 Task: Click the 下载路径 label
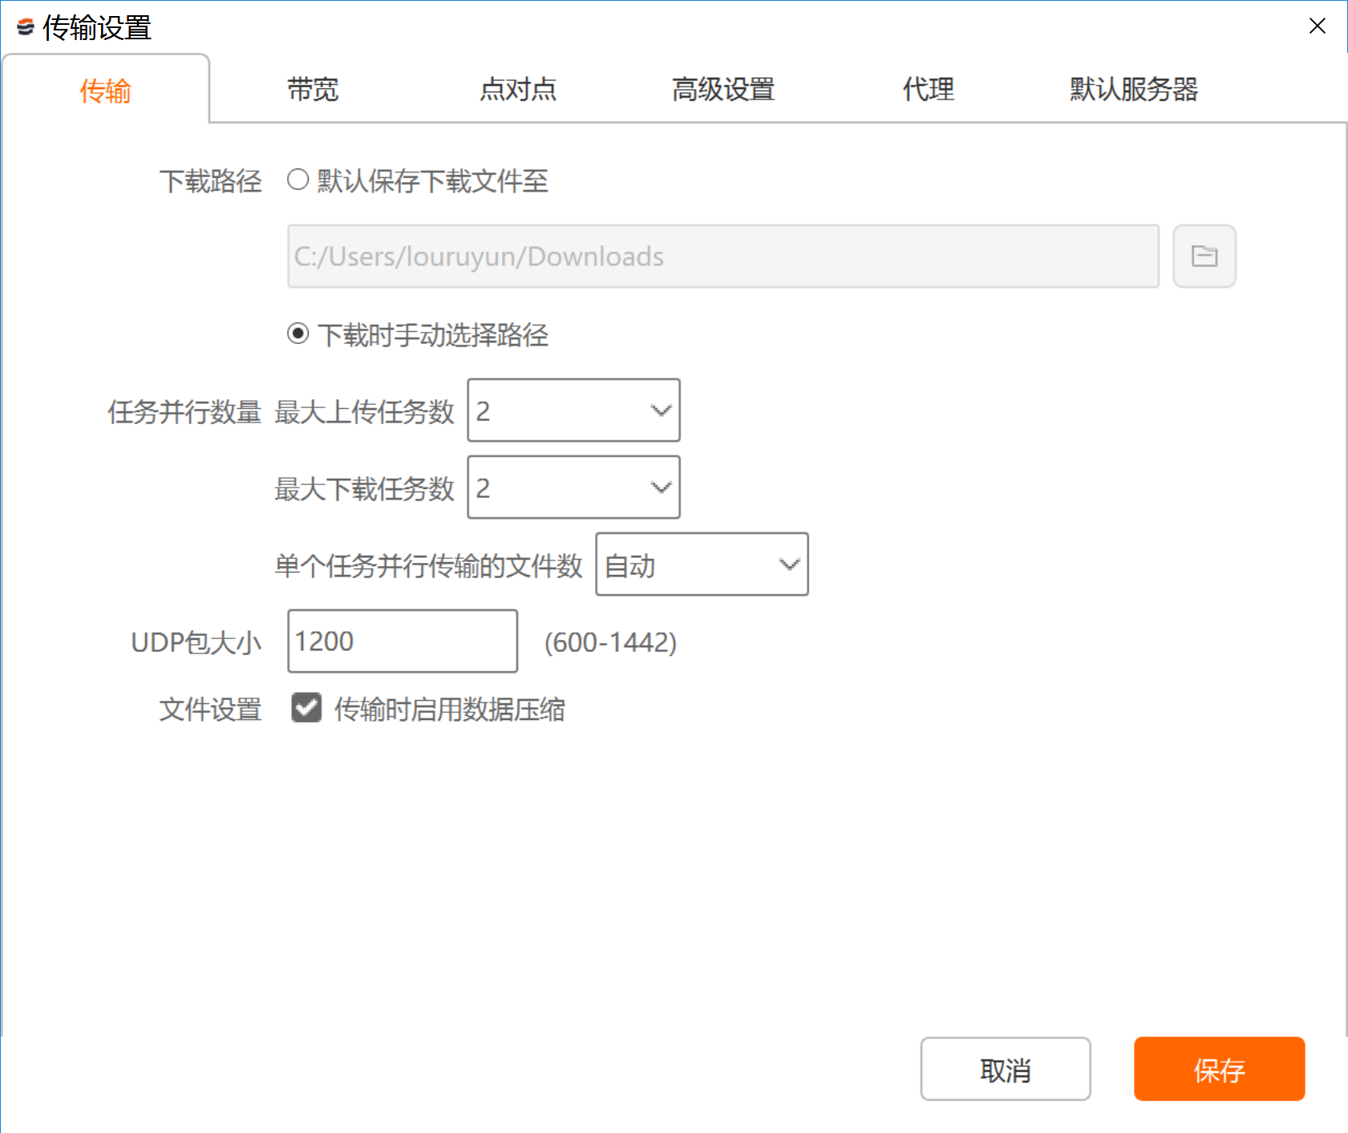point(210,180)
